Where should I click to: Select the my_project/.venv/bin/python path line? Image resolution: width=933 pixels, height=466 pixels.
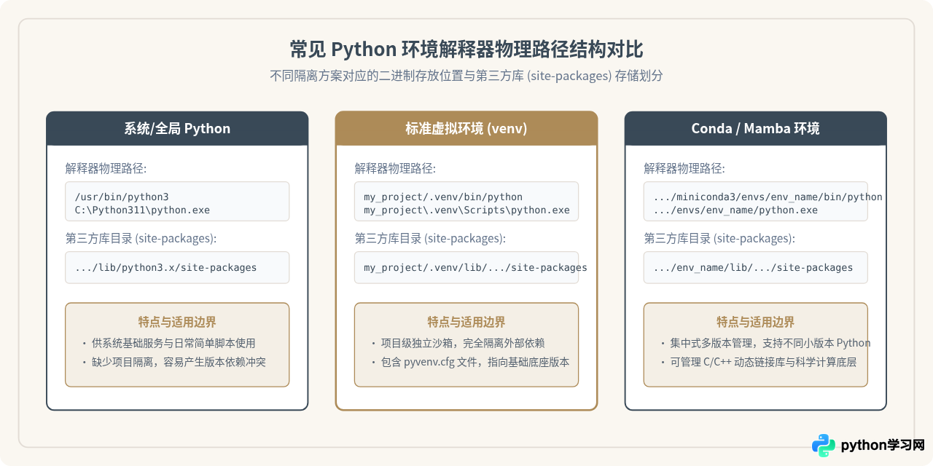(443, 197)
